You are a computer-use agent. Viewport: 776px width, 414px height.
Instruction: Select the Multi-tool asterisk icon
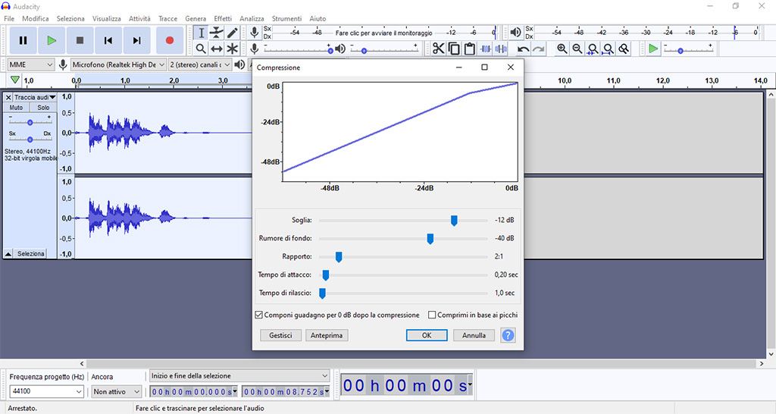pyautogui.click(x=233, y=49)
